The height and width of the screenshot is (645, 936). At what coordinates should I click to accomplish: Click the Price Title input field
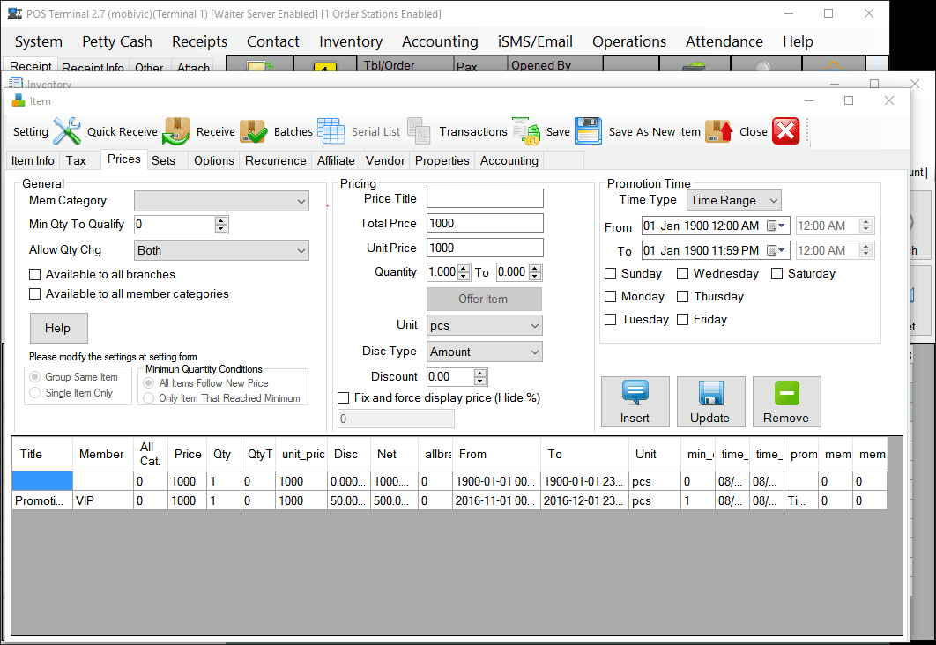pyautogui.click(x=485, y=198)
